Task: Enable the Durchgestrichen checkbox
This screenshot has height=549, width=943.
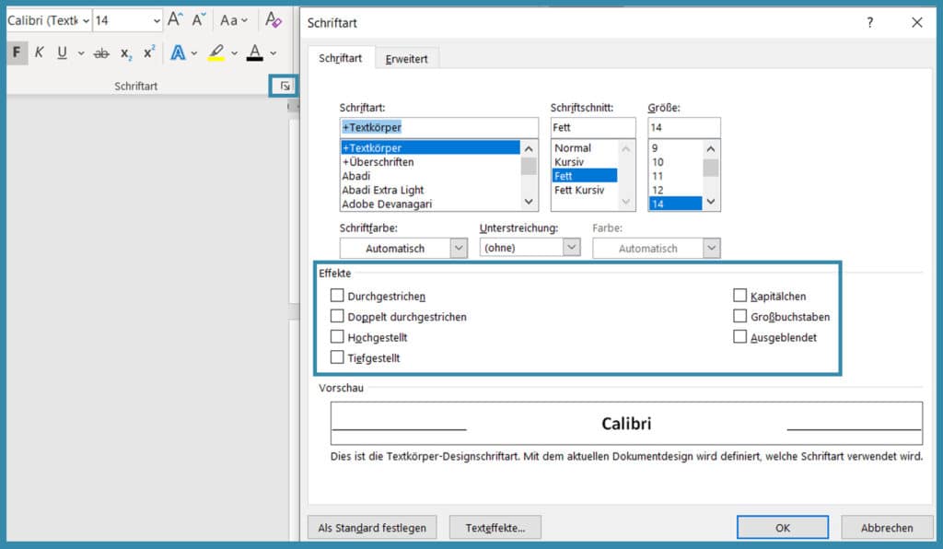Action: tap(337, 296)
